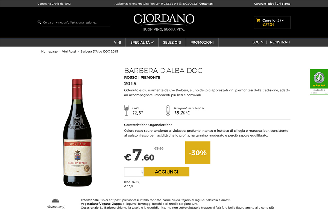Click the thermometer serving temperature icon
This screenshot has height=209, width=328.
(x=168, y=110)
